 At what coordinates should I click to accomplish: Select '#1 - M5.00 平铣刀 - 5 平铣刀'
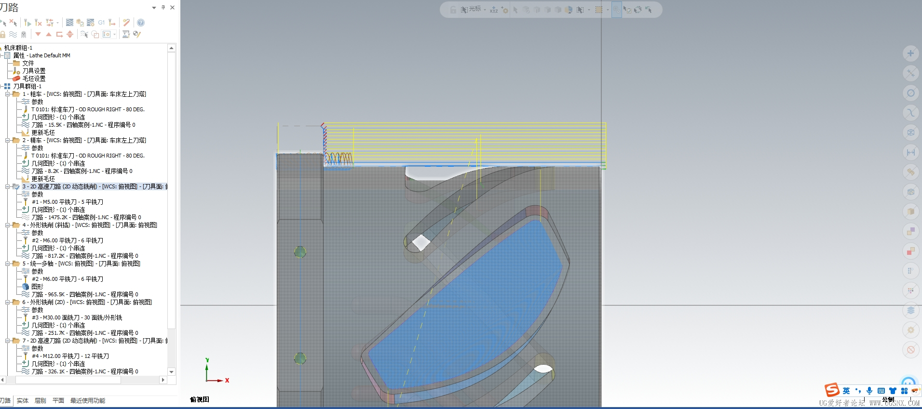coord(68,202)
